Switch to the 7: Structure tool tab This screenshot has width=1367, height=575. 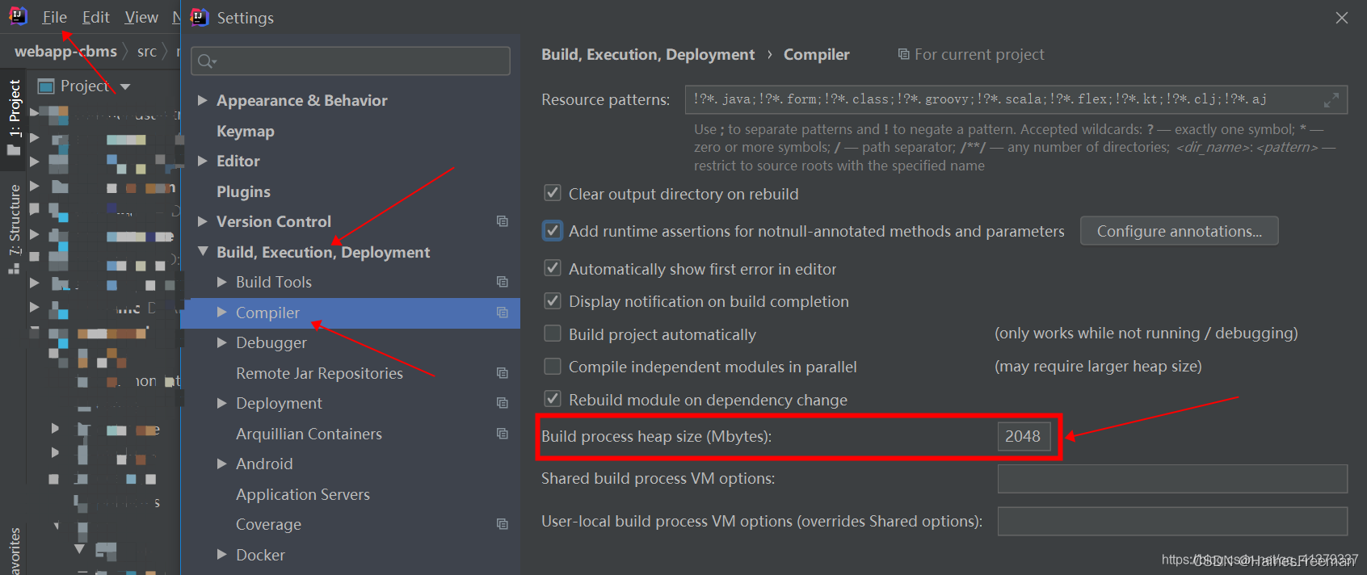14,229
